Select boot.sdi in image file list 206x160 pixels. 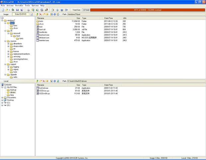point(42,30)
